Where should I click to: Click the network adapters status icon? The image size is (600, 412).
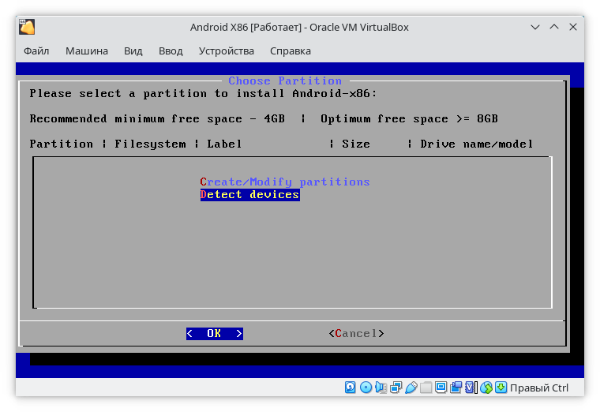pos(396,388)
